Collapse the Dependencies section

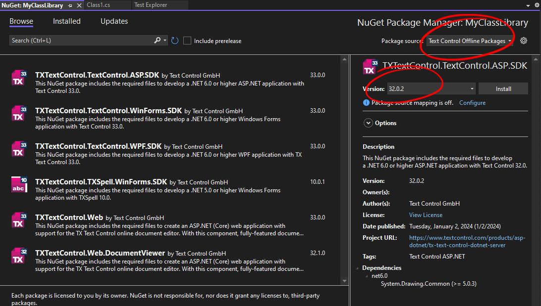[357, 268]
